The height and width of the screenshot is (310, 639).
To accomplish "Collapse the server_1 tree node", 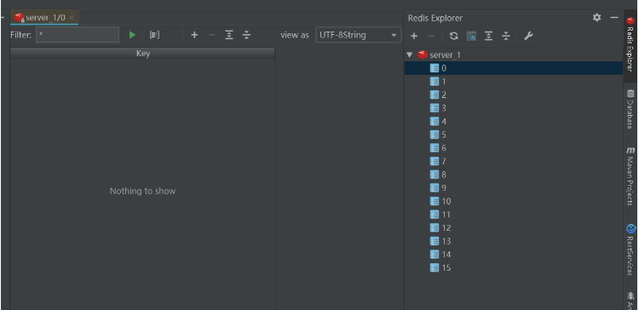I will (410, 55).
